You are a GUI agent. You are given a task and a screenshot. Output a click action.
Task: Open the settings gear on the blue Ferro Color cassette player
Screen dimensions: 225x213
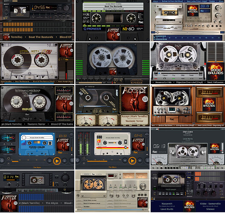click(2, 160)
